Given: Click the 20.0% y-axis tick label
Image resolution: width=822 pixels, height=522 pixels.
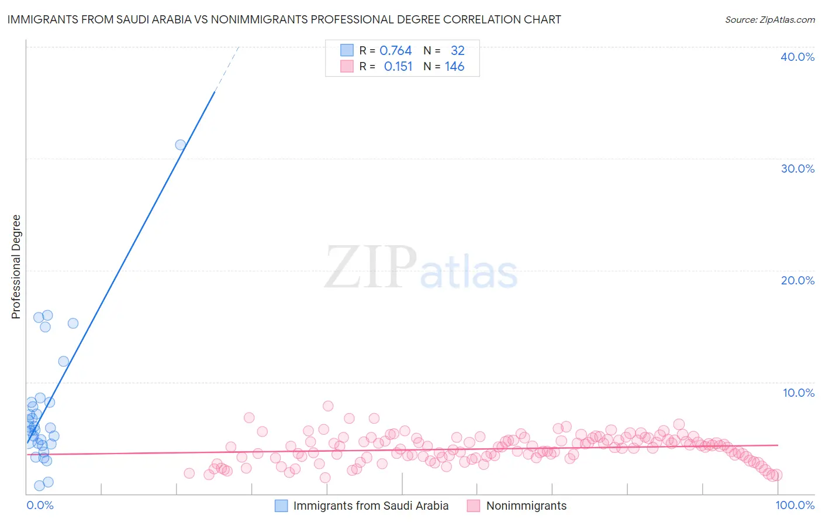Looking at the screenshot, I should (x=797, y=280).
